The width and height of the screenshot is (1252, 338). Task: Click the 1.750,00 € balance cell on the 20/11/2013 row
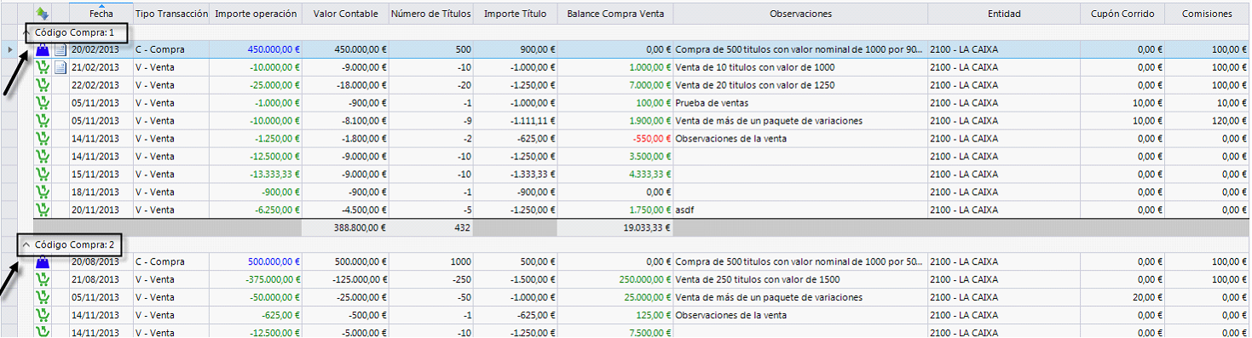tap(615, 210)
